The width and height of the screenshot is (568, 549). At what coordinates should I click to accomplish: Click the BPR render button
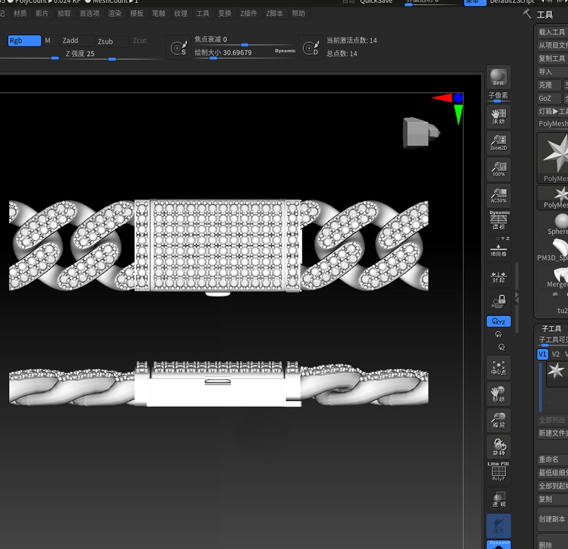(498, 77)
